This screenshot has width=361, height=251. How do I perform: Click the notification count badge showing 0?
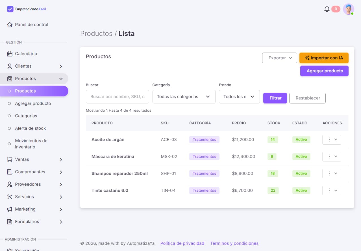tap(336, 9)
